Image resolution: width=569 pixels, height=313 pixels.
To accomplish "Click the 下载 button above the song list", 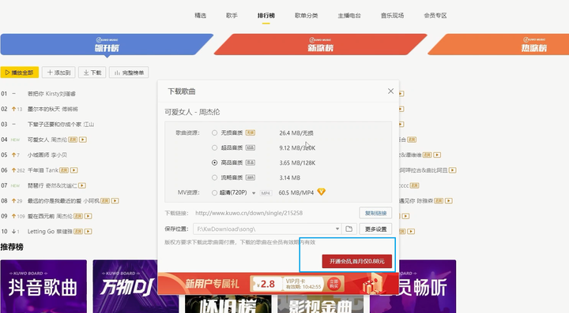I will click(92, 73).
